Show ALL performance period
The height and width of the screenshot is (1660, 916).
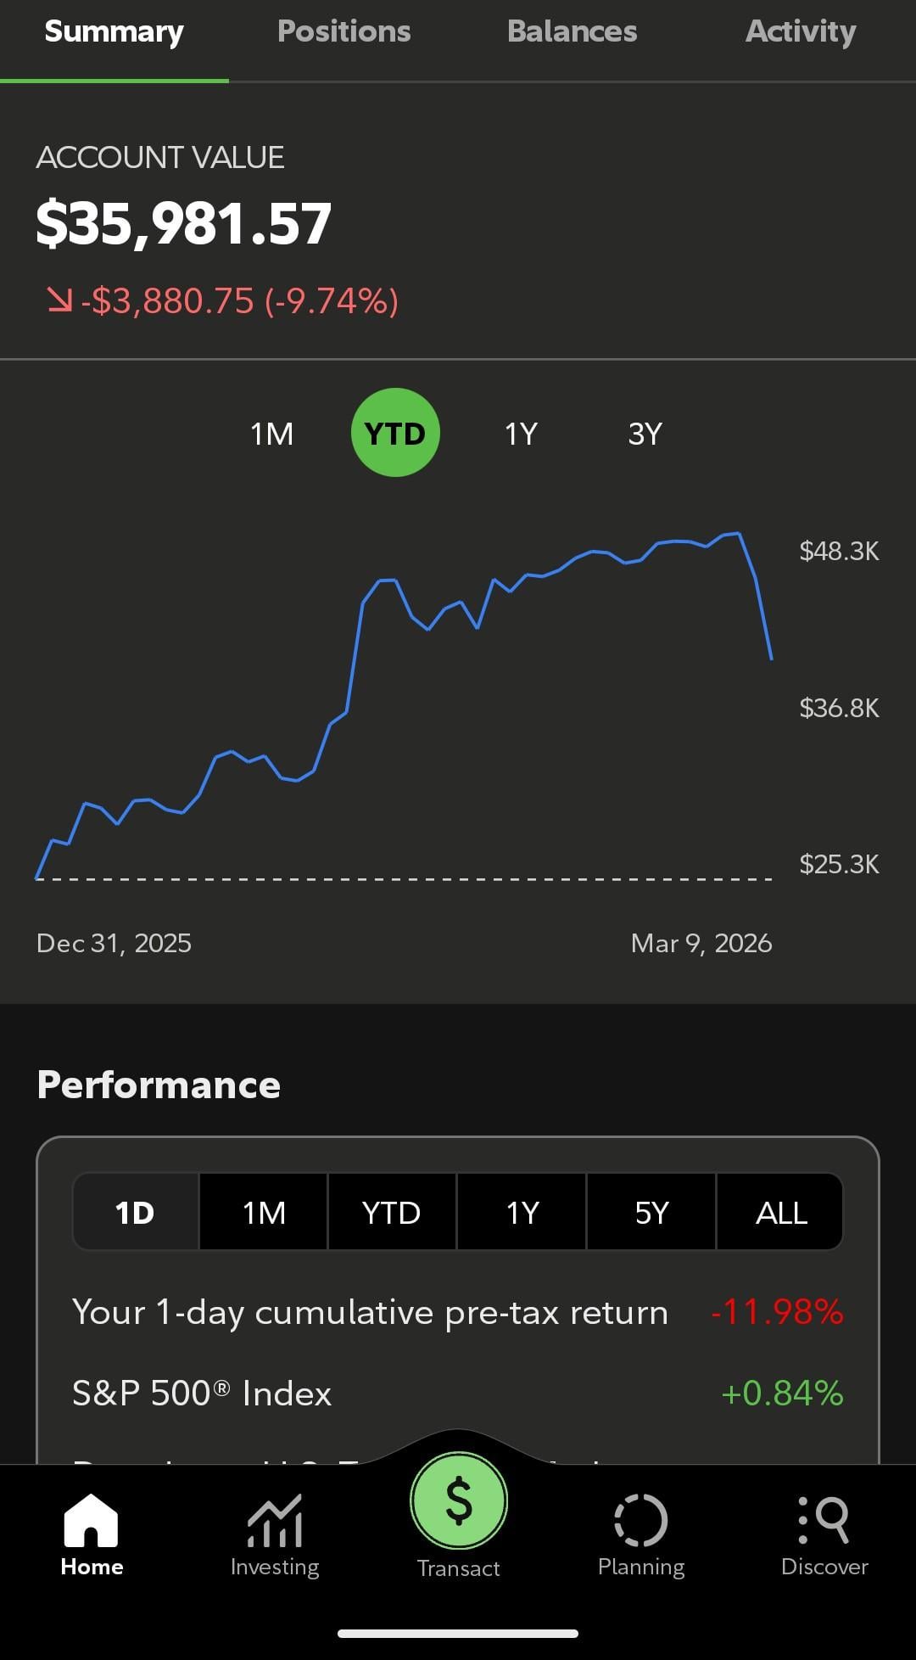coord(781,1213)
